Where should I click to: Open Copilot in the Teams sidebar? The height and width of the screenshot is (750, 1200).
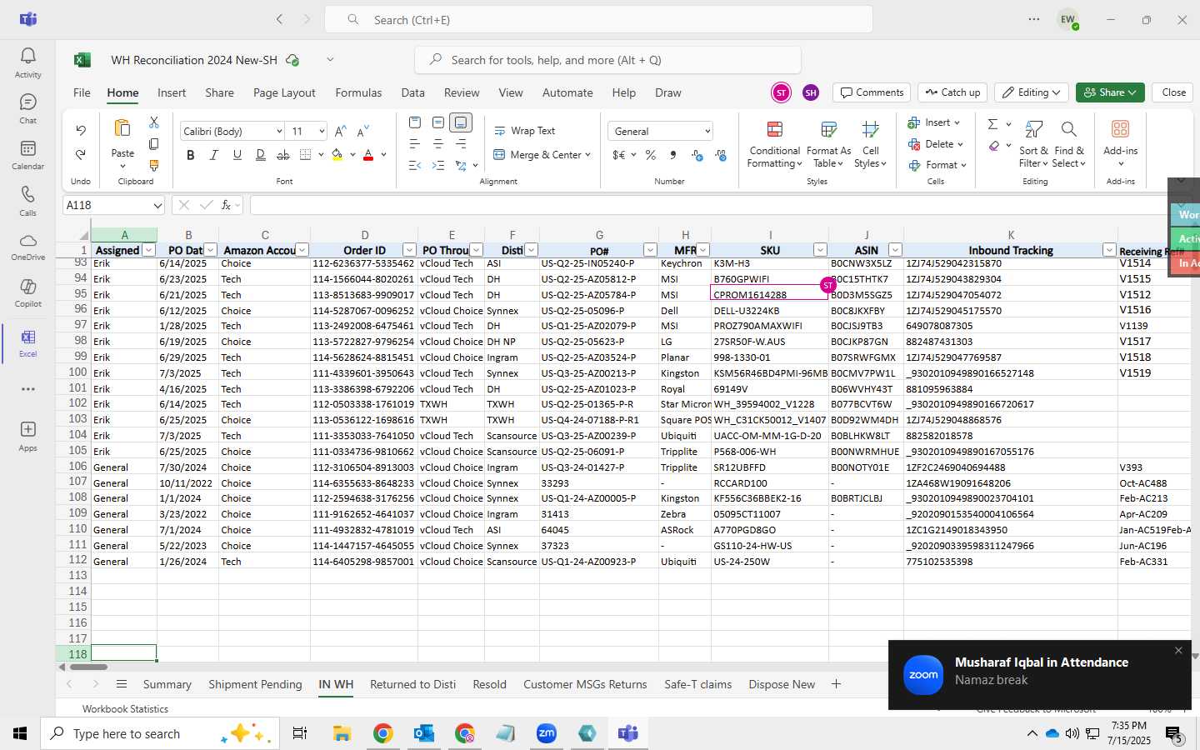27,292
